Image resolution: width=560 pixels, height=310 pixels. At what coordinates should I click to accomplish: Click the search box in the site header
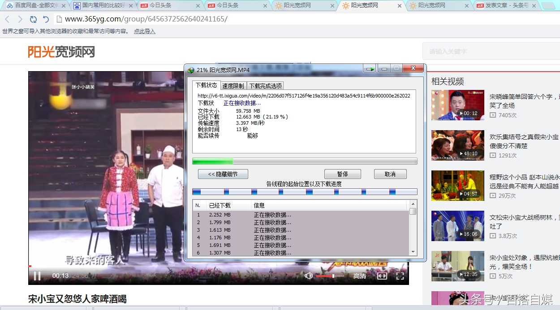(x=491, y=51)
